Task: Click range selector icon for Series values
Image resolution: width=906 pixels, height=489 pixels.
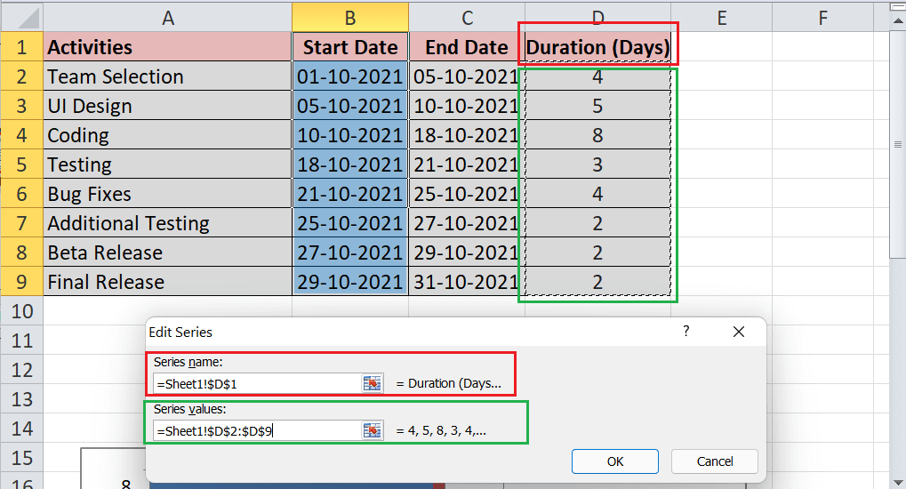Action: (373, 430)
